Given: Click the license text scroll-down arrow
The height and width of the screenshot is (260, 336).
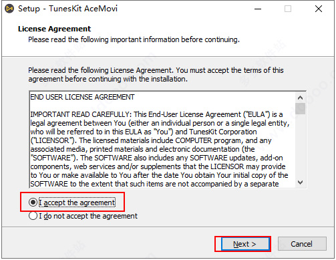Looking at the screenshot, I should click(301, 182).
